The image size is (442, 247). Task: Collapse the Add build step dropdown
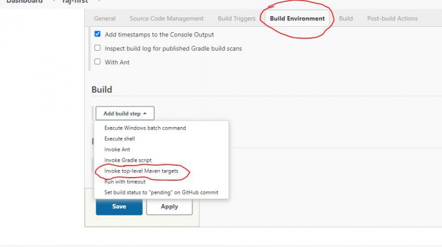[x=125, y=113]
